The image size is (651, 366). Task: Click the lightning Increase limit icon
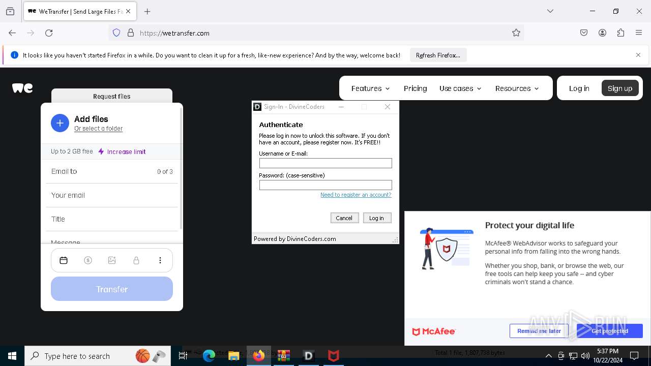click(101, 151)
